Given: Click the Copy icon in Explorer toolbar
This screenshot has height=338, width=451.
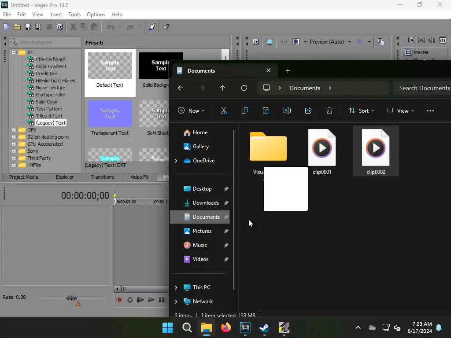Looking at the screenshot, I should pos(245,110).
